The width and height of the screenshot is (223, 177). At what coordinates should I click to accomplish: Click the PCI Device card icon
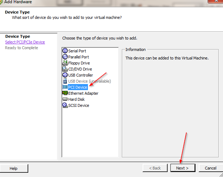tap(65, 87)
